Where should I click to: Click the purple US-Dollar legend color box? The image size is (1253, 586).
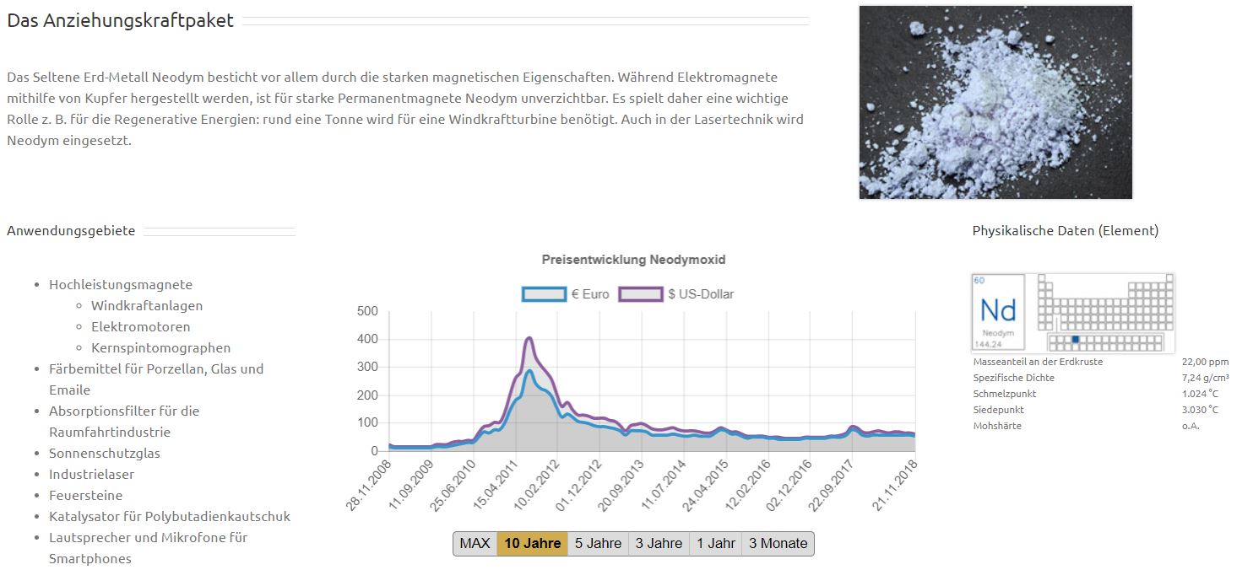click(x=640, y=294)
